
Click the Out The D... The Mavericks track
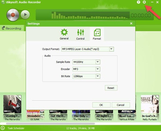(58, 115)
